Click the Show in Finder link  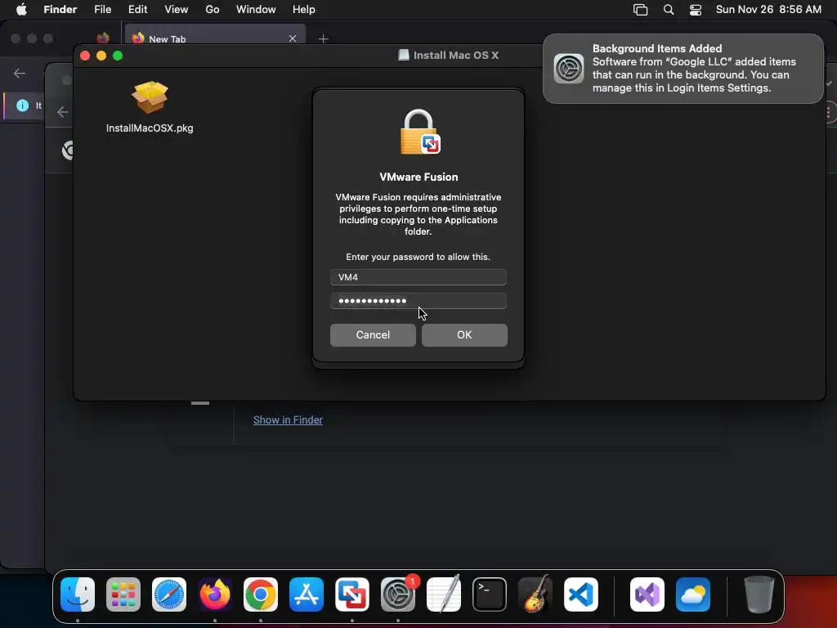288,419
